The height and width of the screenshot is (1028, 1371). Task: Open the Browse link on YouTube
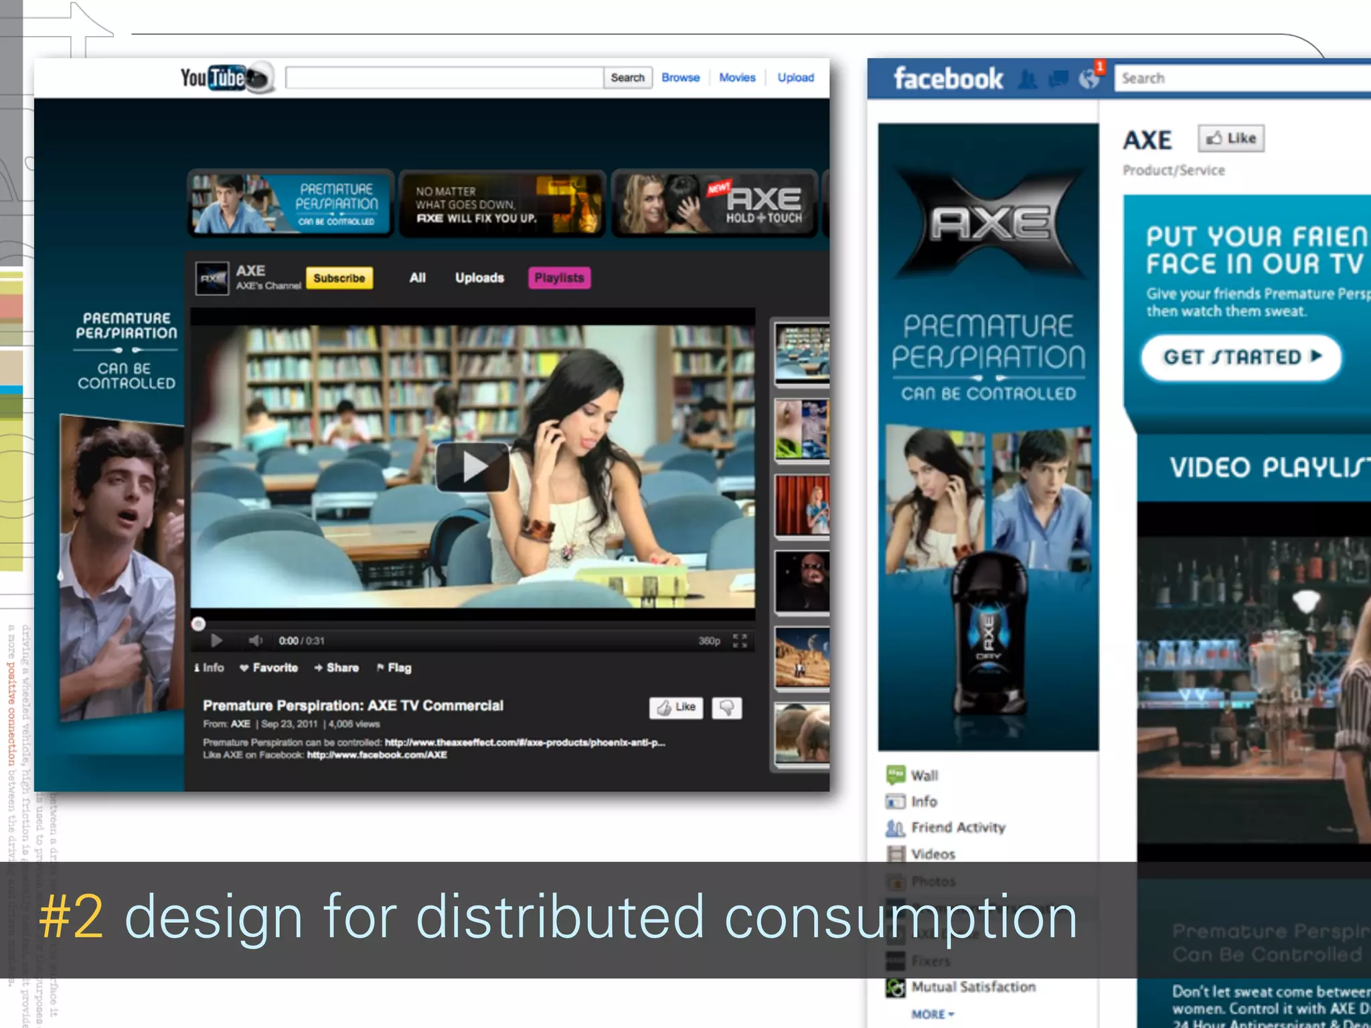(680, 78)
